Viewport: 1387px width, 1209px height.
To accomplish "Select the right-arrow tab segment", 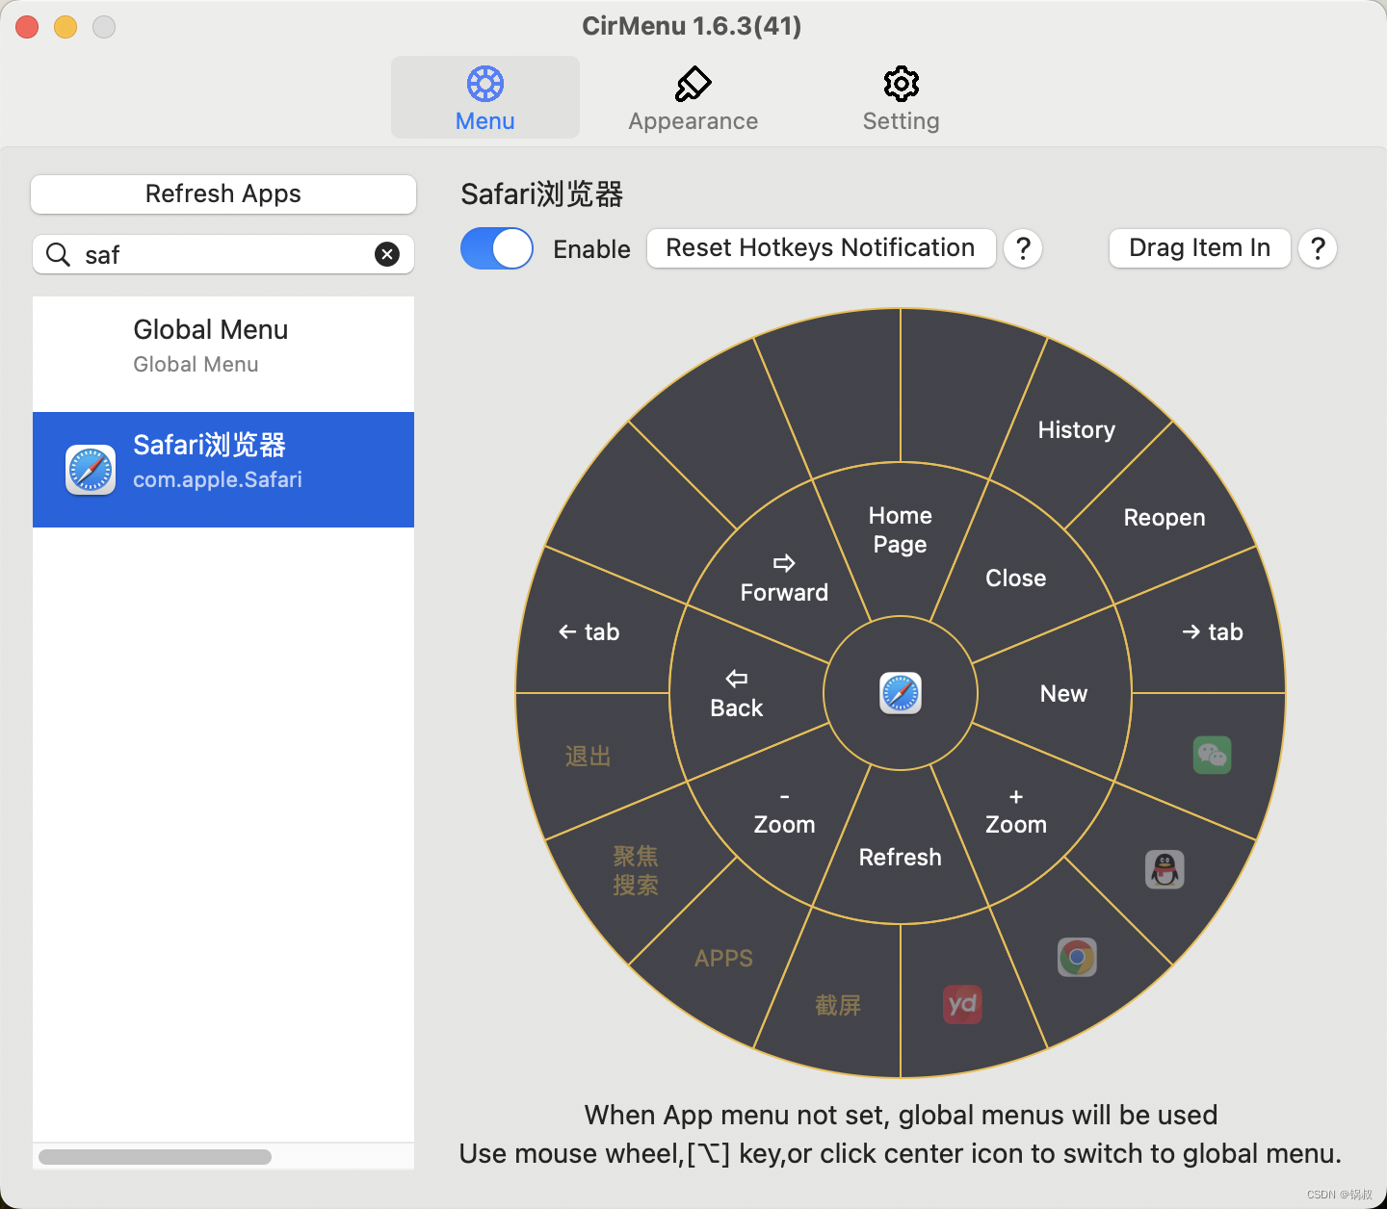I will 1213,631.
